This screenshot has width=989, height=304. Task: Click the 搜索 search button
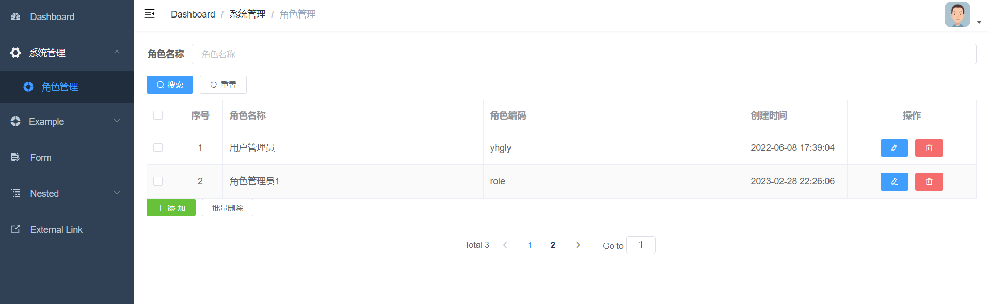click(170, 85)
